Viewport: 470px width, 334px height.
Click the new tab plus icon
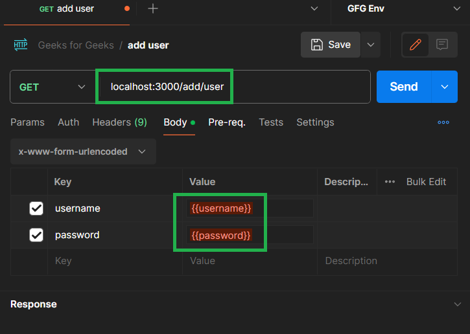tap(153, 8)
